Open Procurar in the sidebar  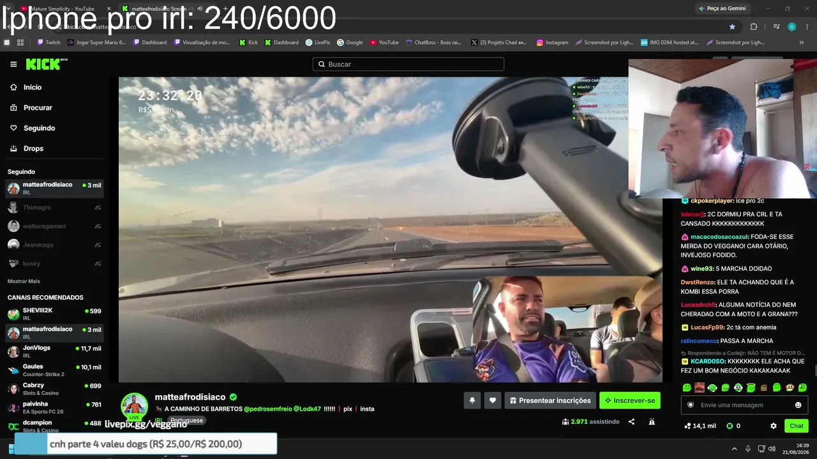click(x=38, y=108)
